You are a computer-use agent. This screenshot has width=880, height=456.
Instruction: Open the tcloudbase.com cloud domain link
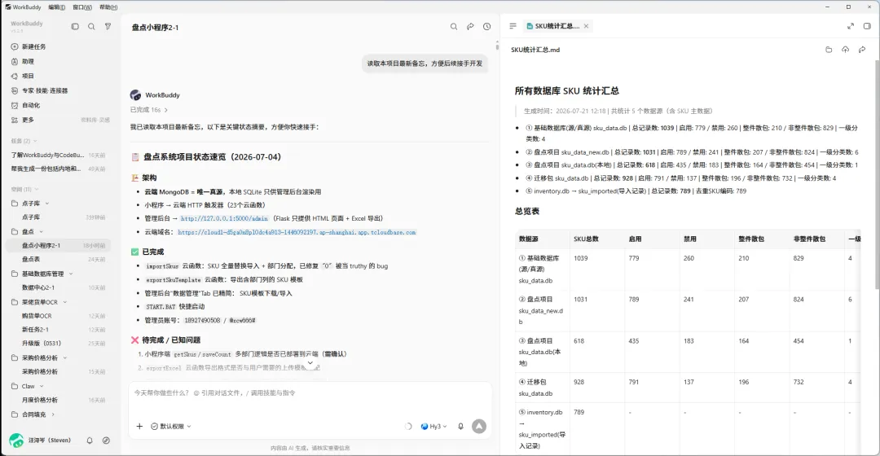tap(297, 232)
